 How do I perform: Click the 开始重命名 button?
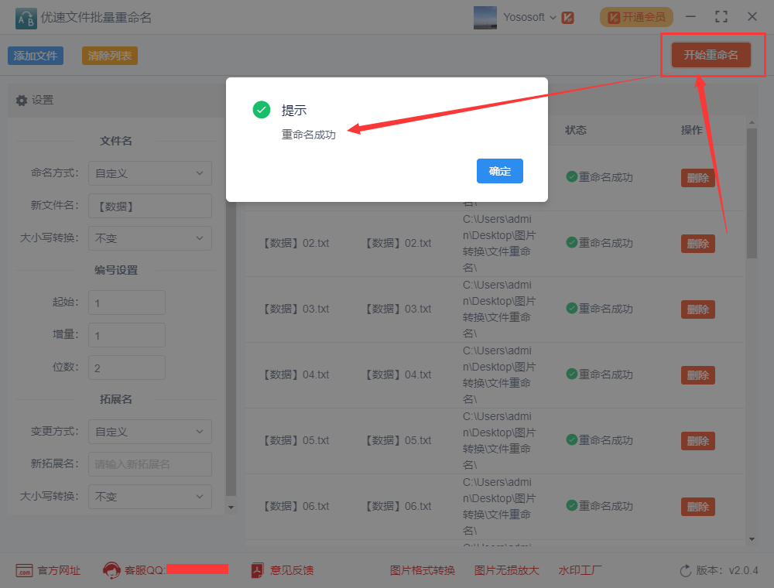[711, 54]
